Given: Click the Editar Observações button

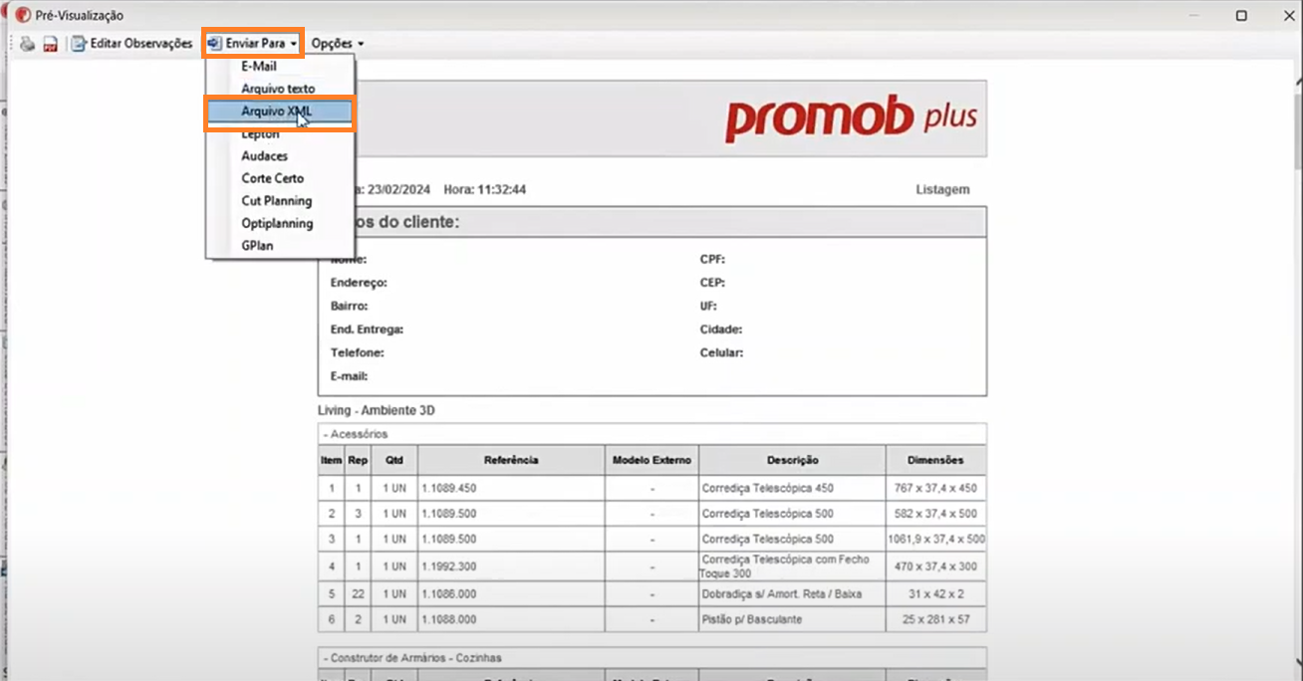Looking at the screenshot, I should pyautogui.click(x=131, y=44).
